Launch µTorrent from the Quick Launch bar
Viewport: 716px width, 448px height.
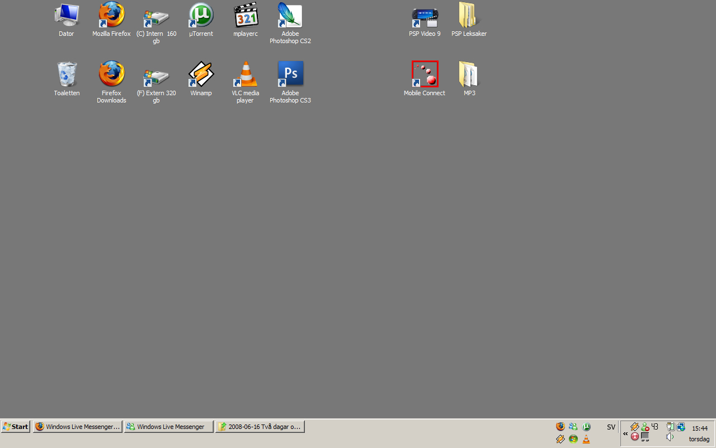pyautogui.click(x=586, y=427)
